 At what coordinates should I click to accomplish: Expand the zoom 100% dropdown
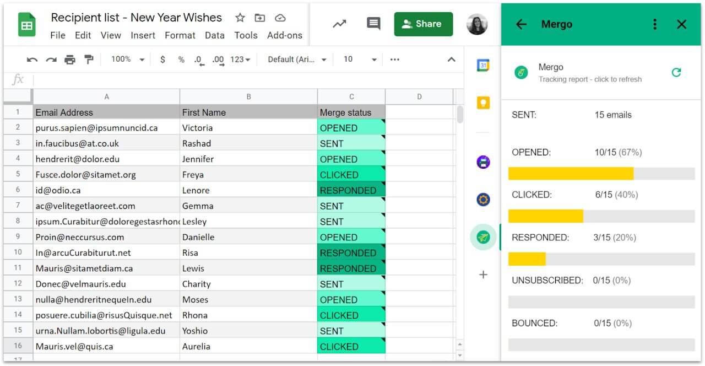pyautogui.click(x=127, y=60)
